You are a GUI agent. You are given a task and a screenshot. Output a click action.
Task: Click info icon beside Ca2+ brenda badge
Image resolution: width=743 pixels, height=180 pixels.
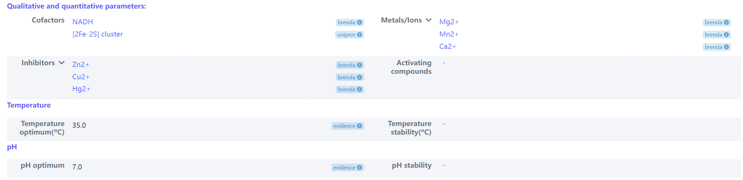tap(726, 47)
